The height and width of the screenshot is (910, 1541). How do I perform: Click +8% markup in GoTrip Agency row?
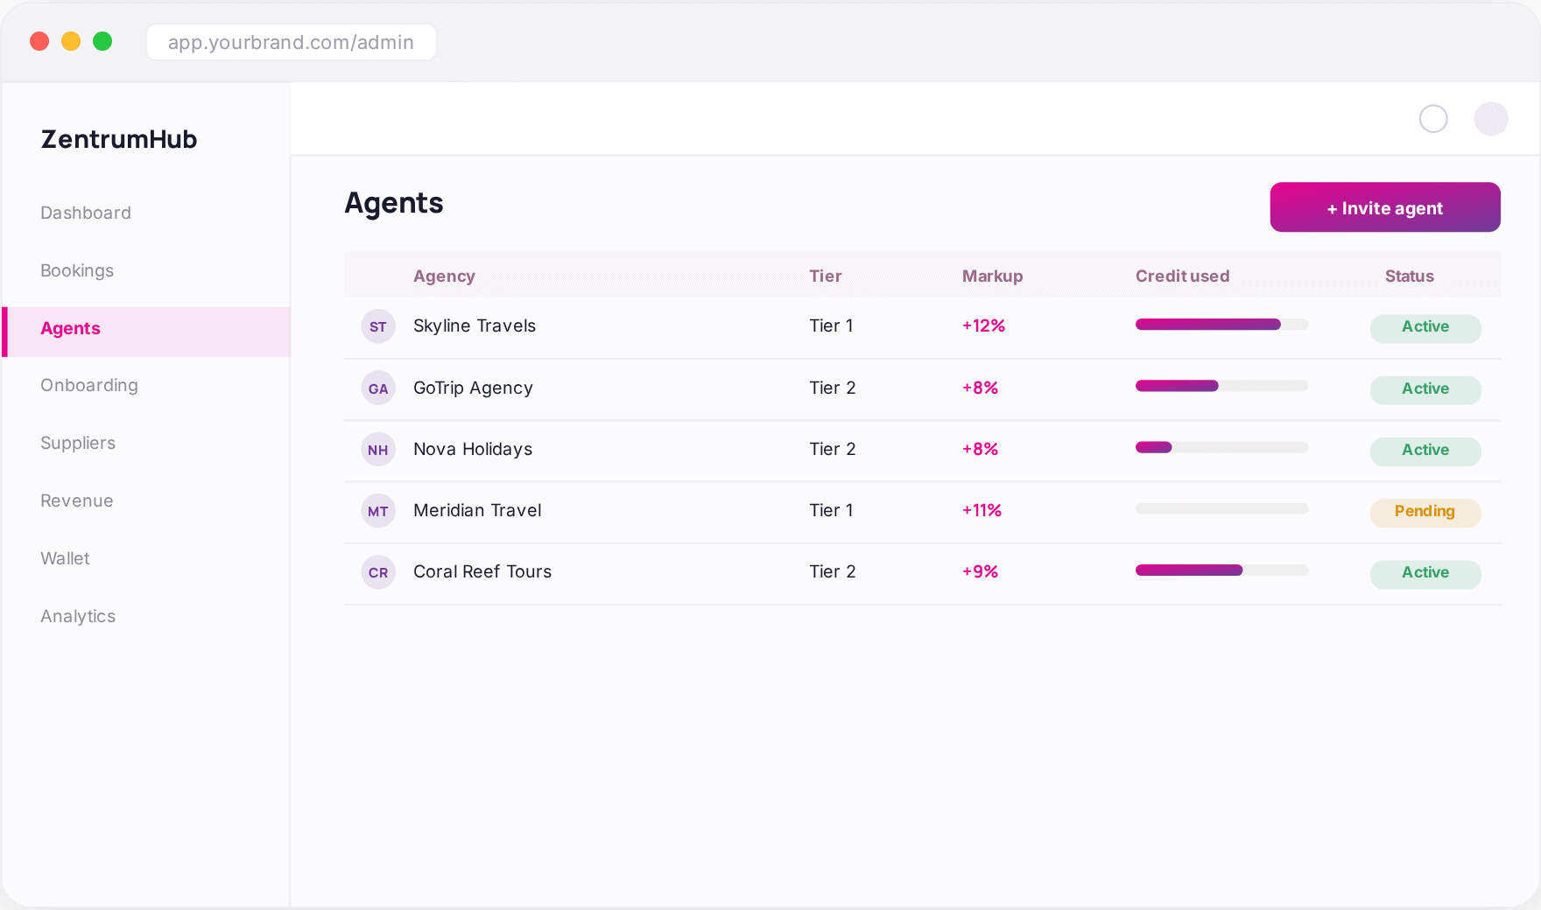tap(980, 388)
